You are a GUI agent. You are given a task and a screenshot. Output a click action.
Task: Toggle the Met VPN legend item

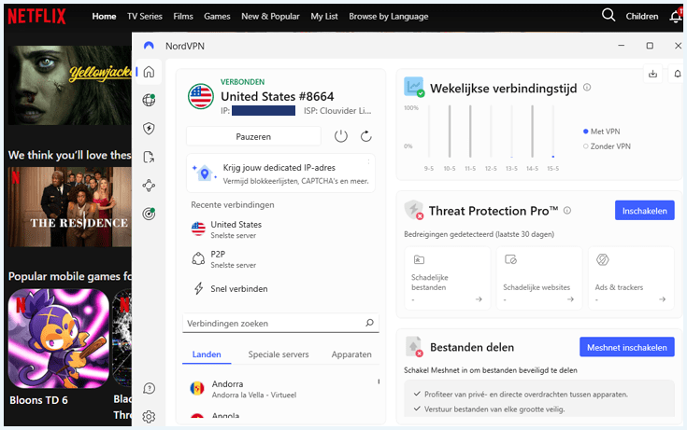[x=602, y=132]
